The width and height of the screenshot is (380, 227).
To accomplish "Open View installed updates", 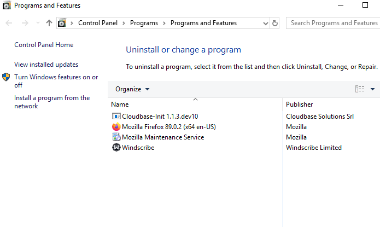I will tap(46, 65).
